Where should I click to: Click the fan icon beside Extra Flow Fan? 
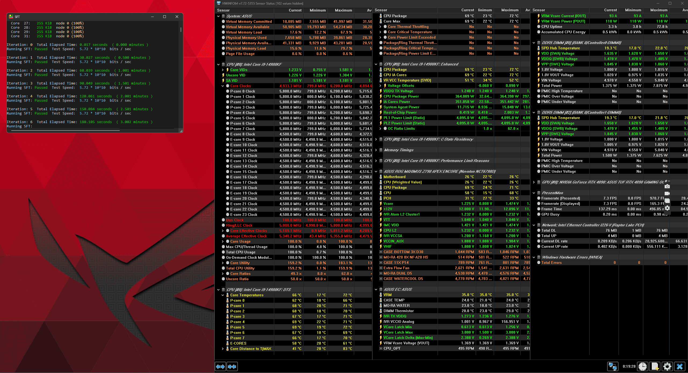click(x=381, y=268)
